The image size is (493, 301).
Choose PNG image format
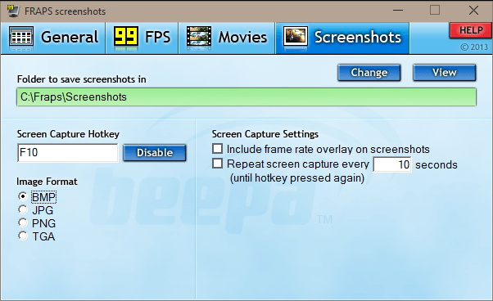point(23,222)
